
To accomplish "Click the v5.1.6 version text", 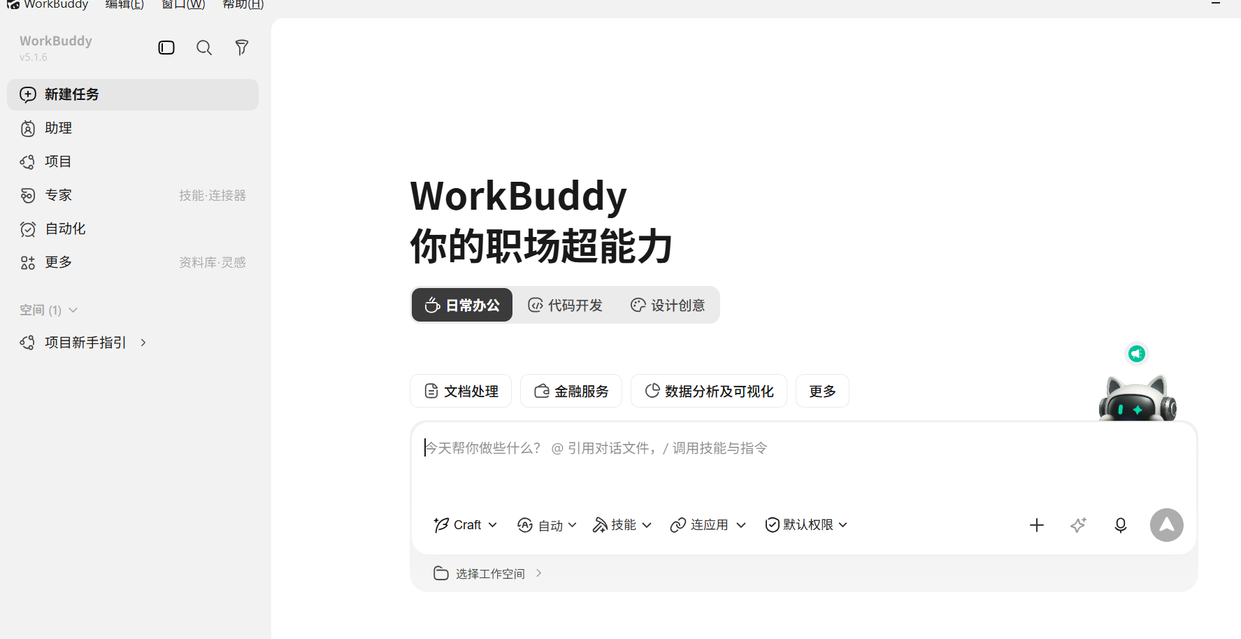I will [x=34, y=57].
